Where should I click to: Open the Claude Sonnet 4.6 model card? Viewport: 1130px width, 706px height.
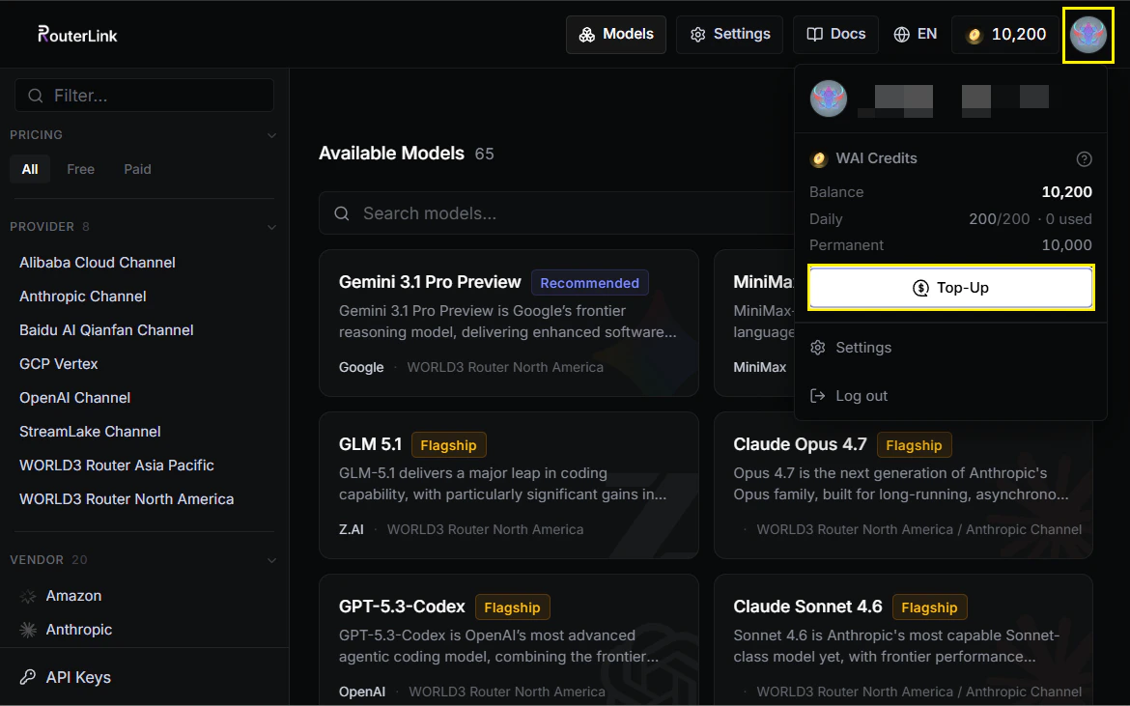coord(903,639)
